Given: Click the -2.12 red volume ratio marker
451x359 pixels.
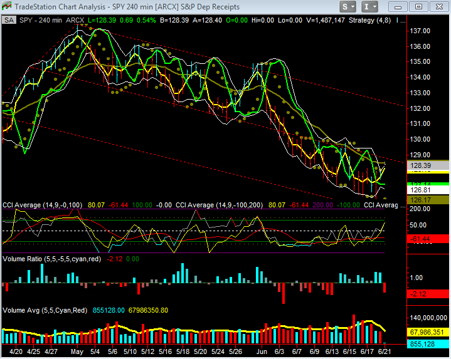Looking at the screenshot, I should [x=428, y=294].
